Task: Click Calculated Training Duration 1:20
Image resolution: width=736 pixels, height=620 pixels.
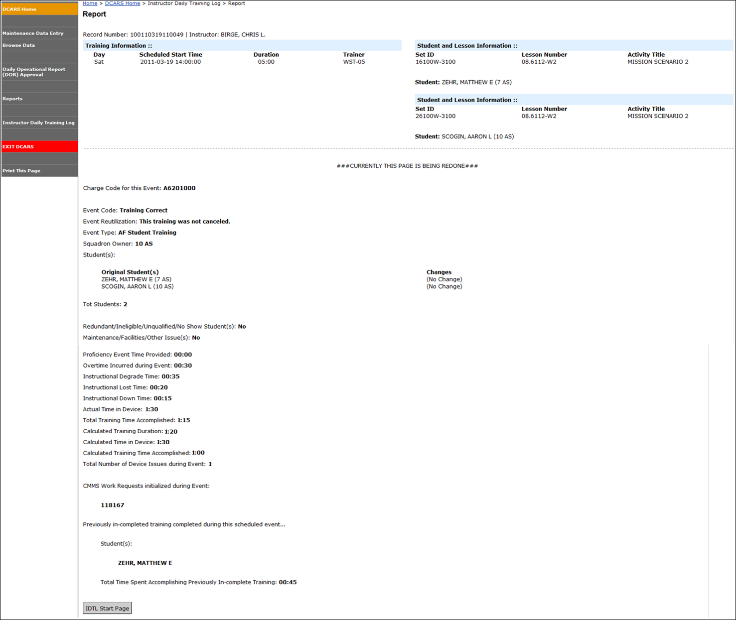Action: pyautogui.click(x=171, y=431)
